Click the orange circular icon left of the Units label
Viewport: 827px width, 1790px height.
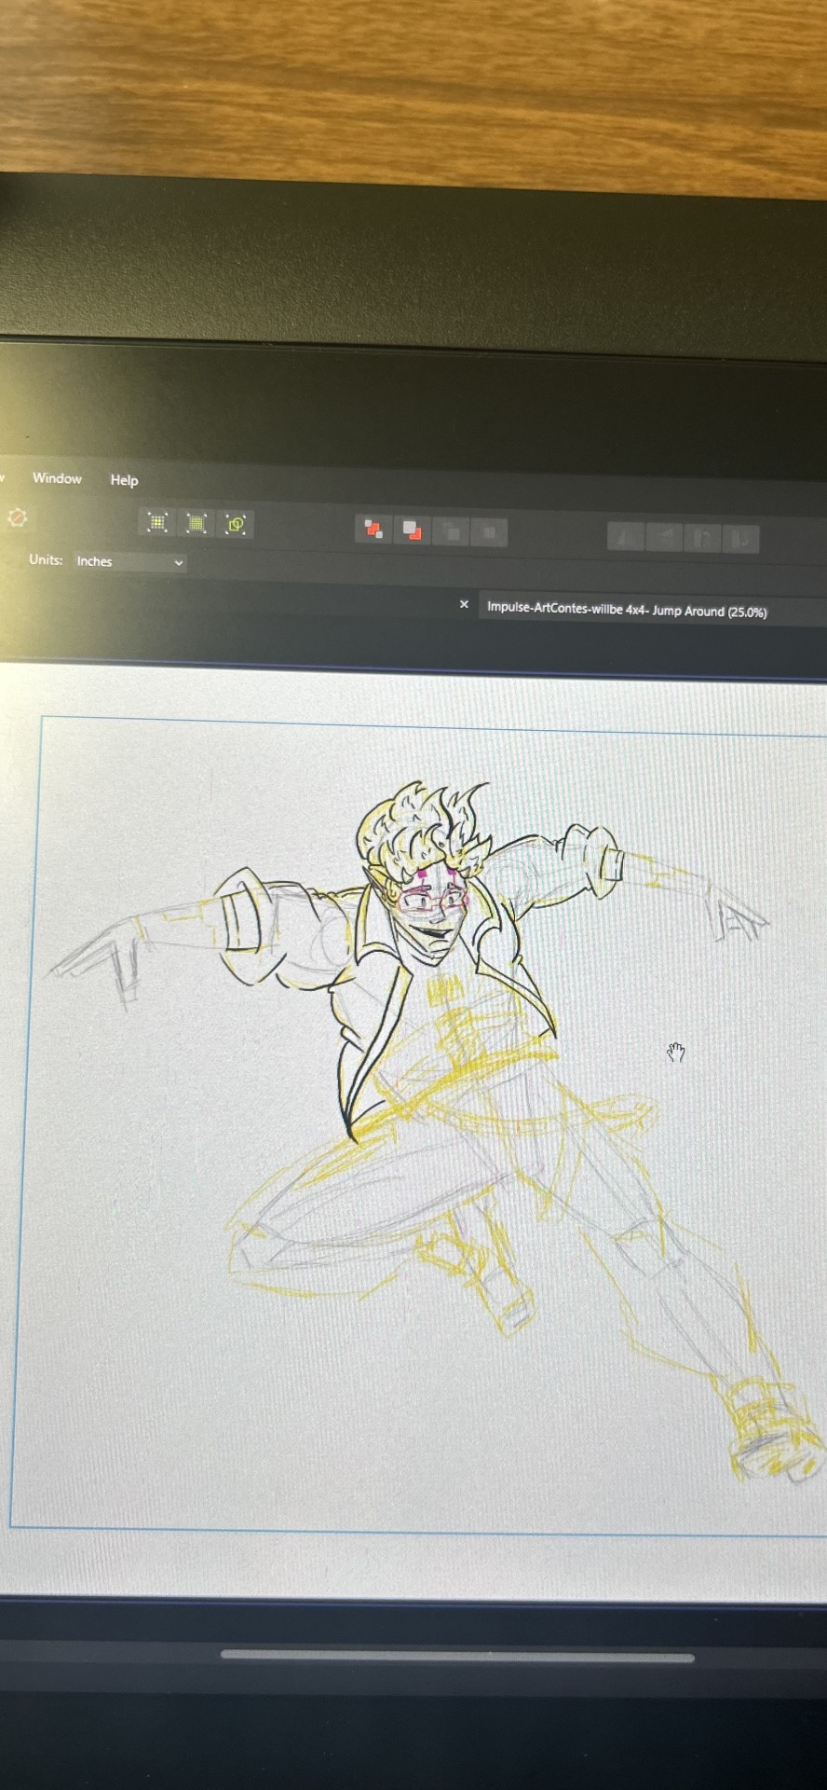tap(17, 517)
